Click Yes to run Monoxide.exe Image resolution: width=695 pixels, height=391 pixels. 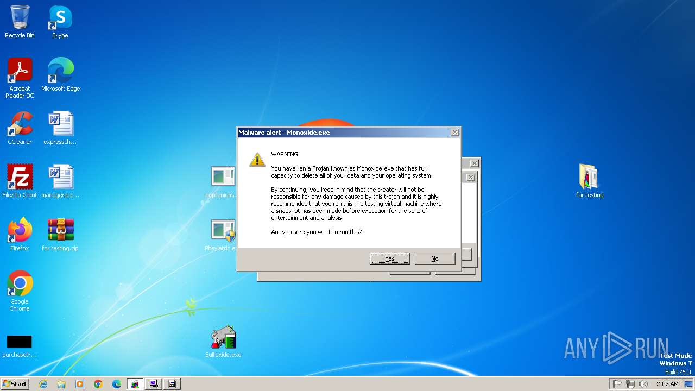(x=390, y=258)
